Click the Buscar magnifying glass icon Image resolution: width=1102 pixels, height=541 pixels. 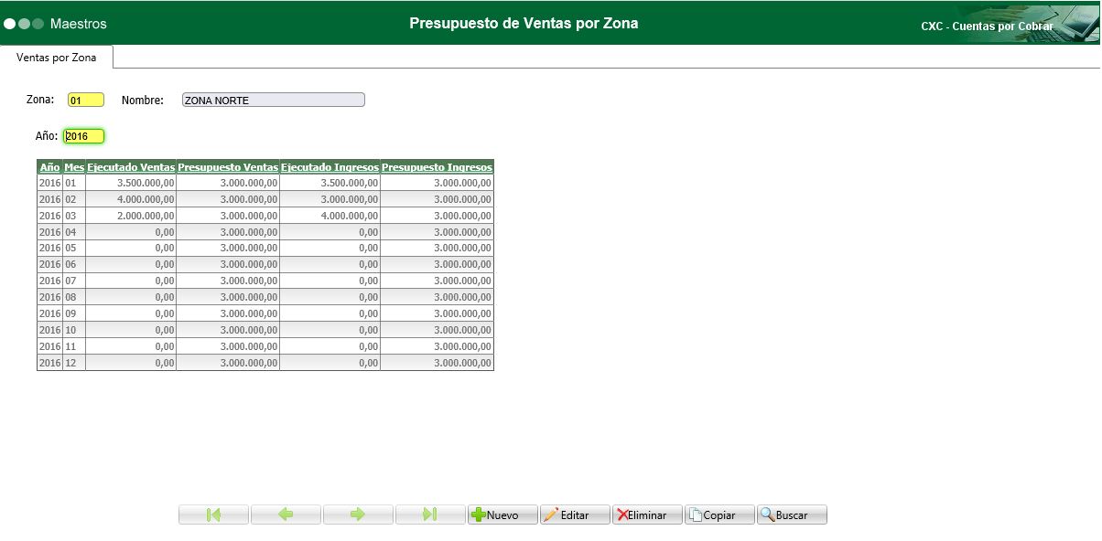(767, 514)
